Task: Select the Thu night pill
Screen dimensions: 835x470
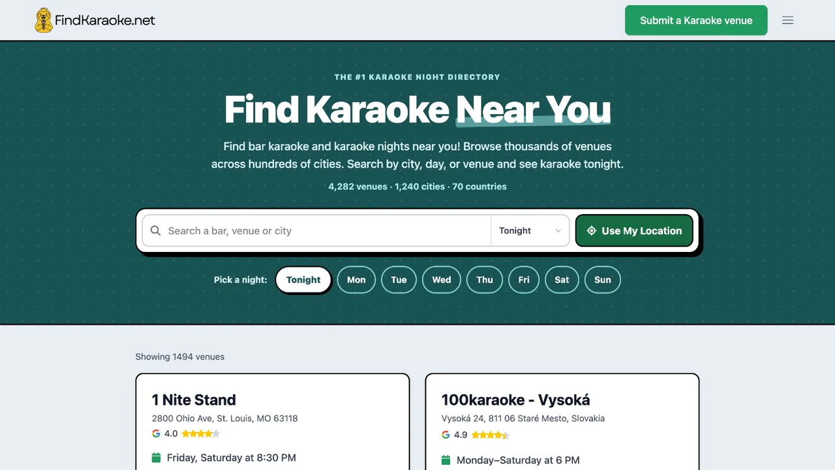Action: (485, 279)
